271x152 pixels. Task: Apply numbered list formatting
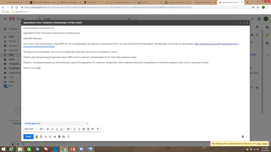(x=75, y=129)
